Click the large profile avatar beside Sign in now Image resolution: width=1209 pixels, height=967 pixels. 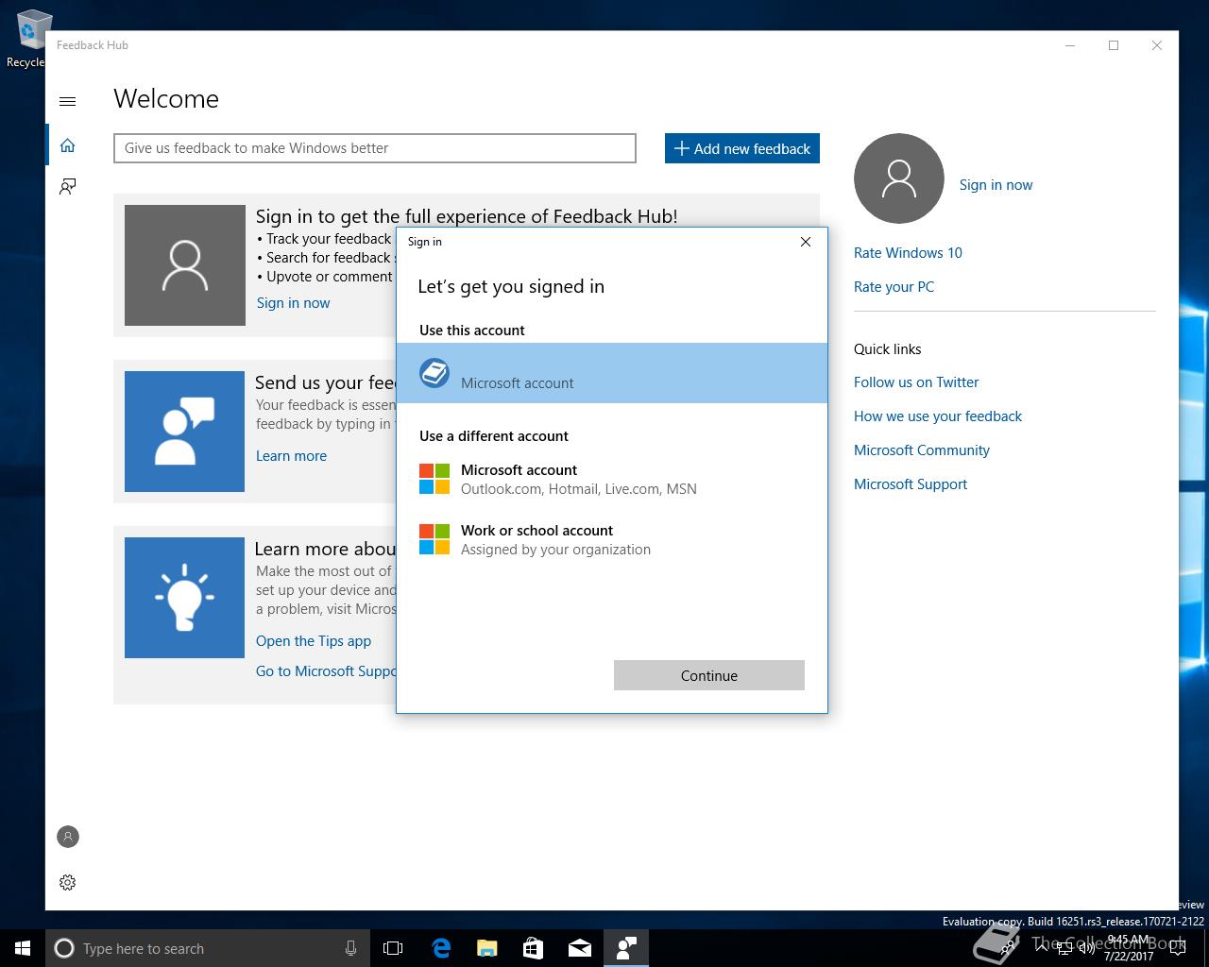pyautogui.click(x=898, y=178)
